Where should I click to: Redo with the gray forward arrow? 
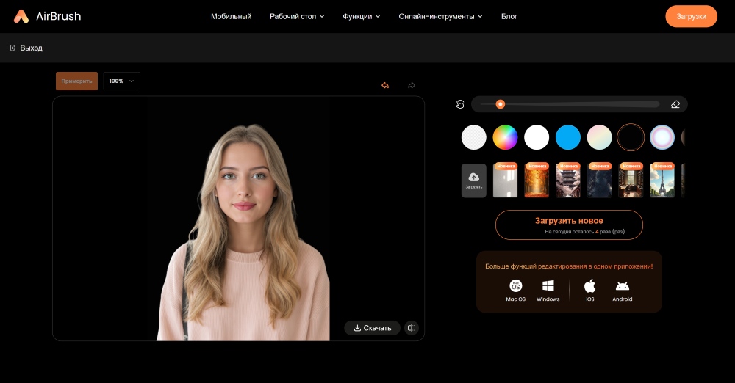pyautogui.click(x=412, y=85)
